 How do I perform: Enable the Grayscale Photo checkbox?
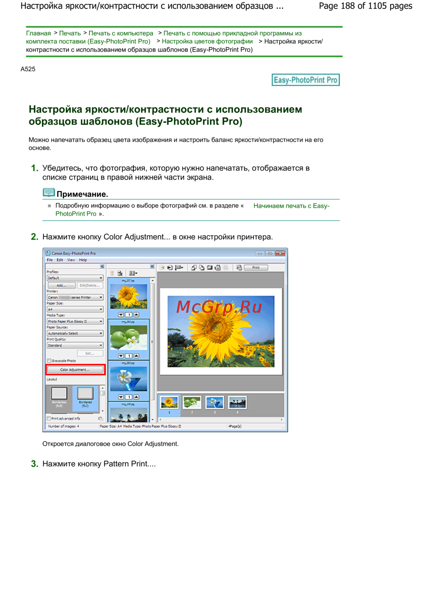click(49, 360)
